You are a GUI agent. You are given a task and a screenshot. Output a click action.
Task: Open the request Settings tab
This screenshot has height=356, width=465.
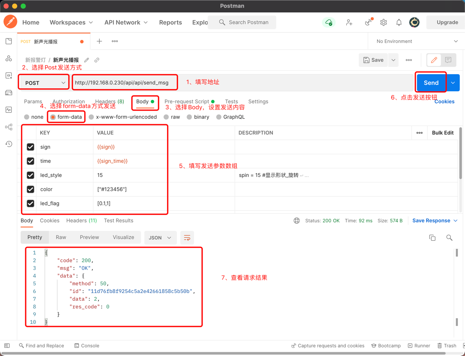click(258, 102)
